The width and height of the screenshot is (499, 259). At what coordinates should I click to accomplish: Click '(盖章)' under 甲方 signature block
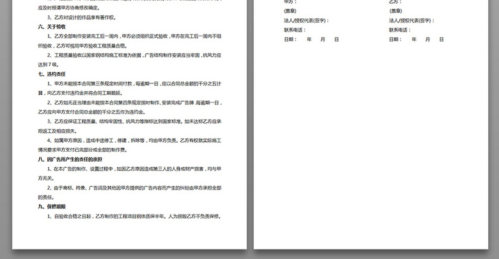coord(290,11)
